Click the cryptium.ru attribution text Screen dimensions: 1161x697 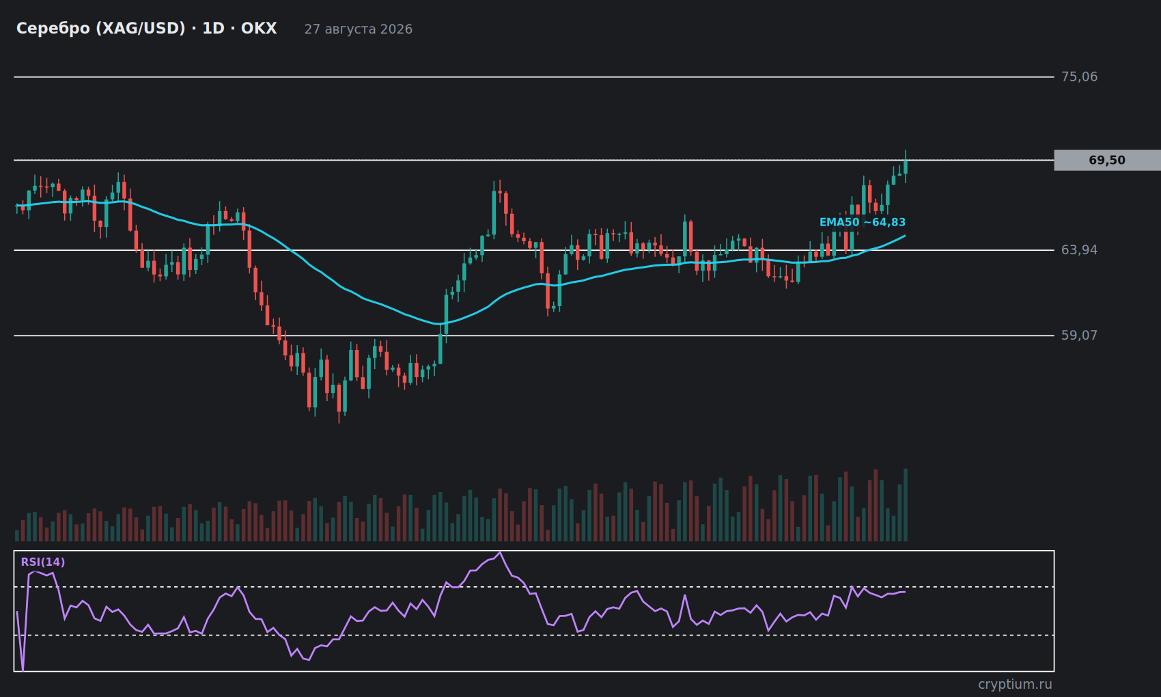coord(1015,684)
